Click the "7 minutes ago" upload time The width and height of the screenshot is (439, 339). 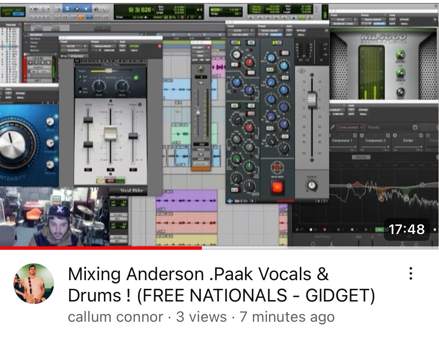pos(287,317)
